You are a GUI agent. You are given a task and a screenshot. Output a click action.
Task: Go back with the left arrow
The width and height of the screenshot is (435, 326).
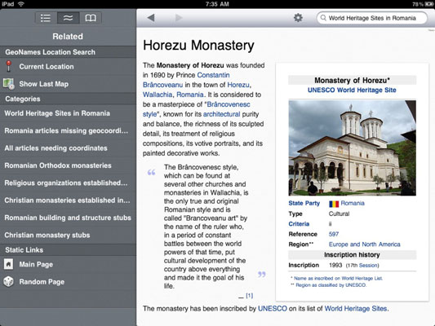(x=151, y=18)
